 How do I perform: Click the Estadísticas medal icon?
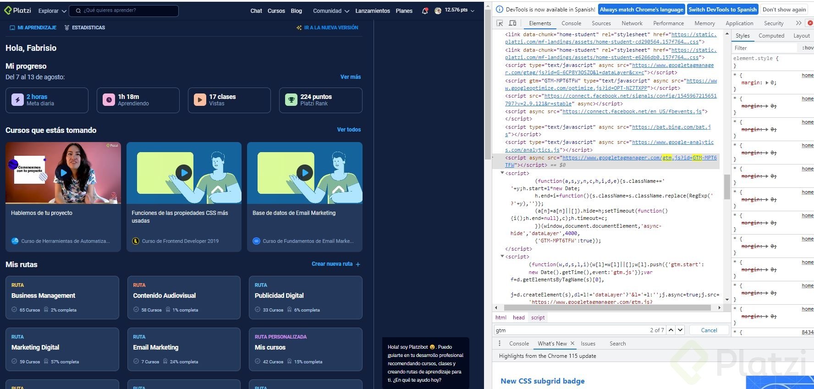coord(67,27)
